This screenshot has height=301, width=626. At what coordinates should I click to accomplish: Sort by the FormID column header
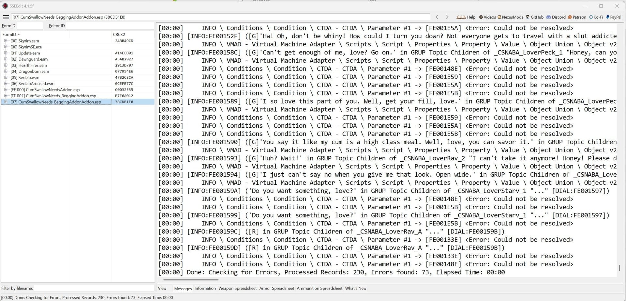34,34
